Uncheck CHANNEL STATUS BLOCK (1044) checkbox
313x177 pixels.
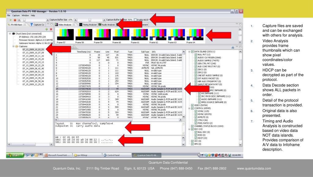point(192,126)
